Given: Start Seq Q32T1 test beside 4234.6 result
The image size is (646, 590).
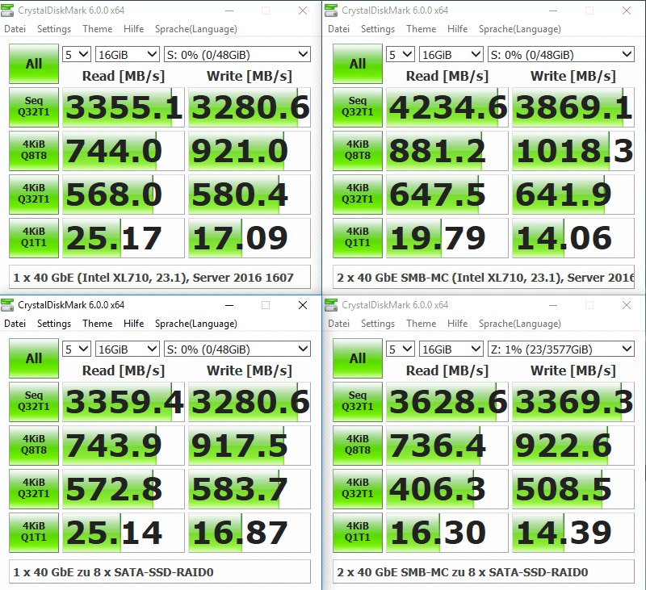Looking at the screenshot, I should (x=358, y=107).
